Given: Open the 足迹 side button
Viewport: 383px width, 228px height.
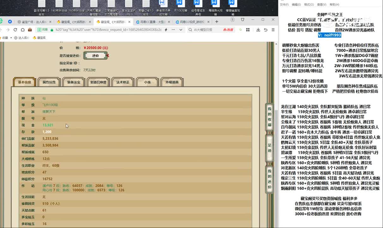Looking at the screenshot, I should click(270, 147).
